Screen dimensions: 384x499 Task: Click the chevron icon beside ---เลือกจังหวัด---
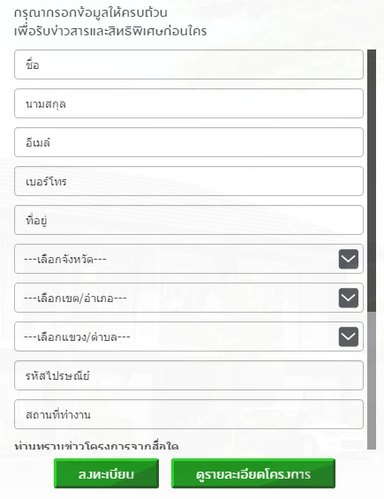point(349,259)
